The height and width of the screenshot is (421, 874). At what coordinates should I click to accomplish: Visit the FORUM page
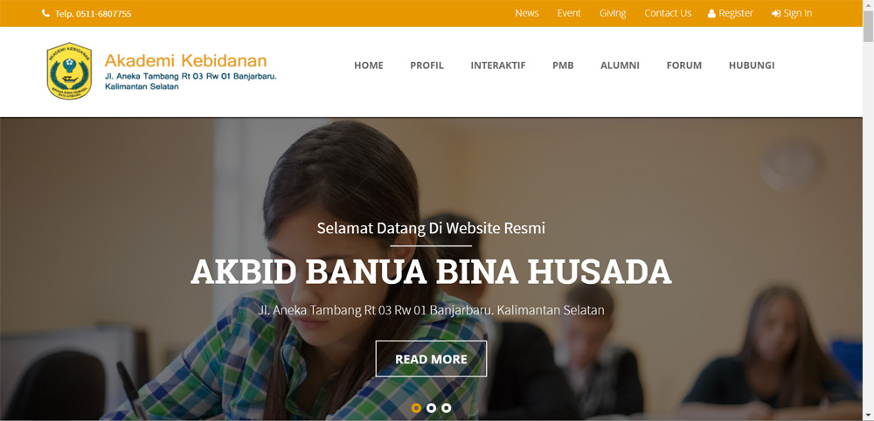click(x=684, y=66)
